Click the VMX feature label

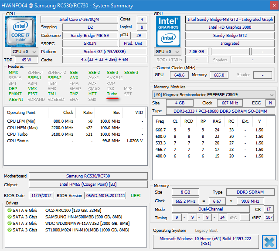[32, 89]
